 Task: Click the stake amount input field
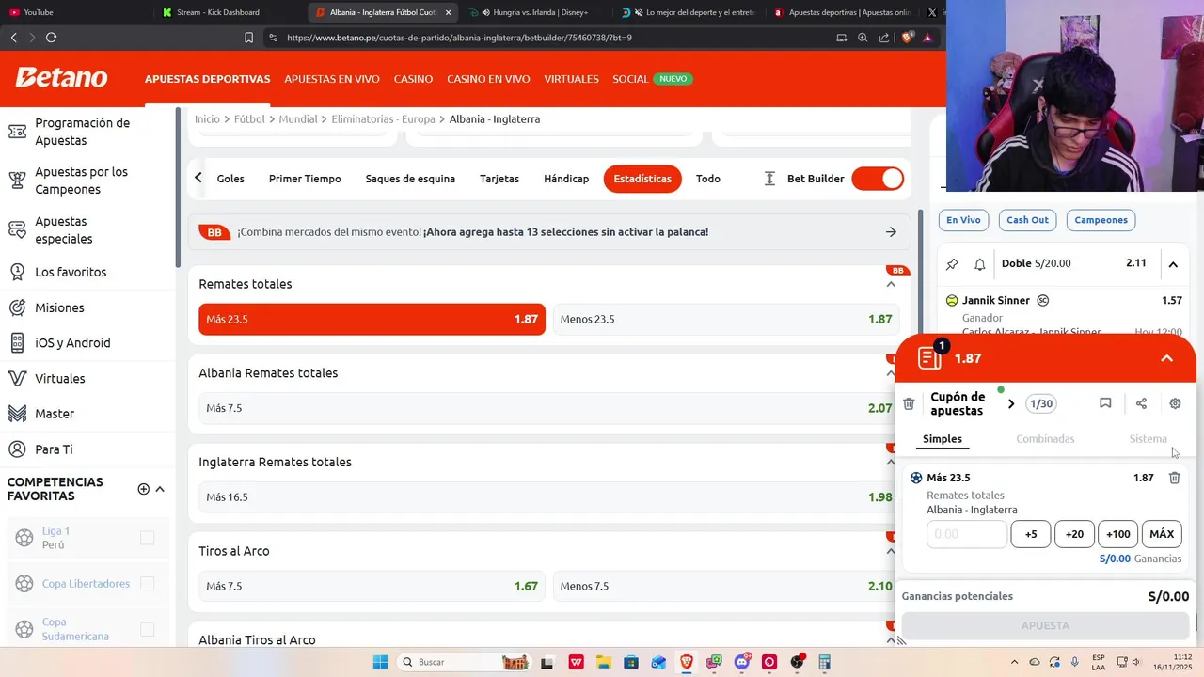[x=967, y=534]
